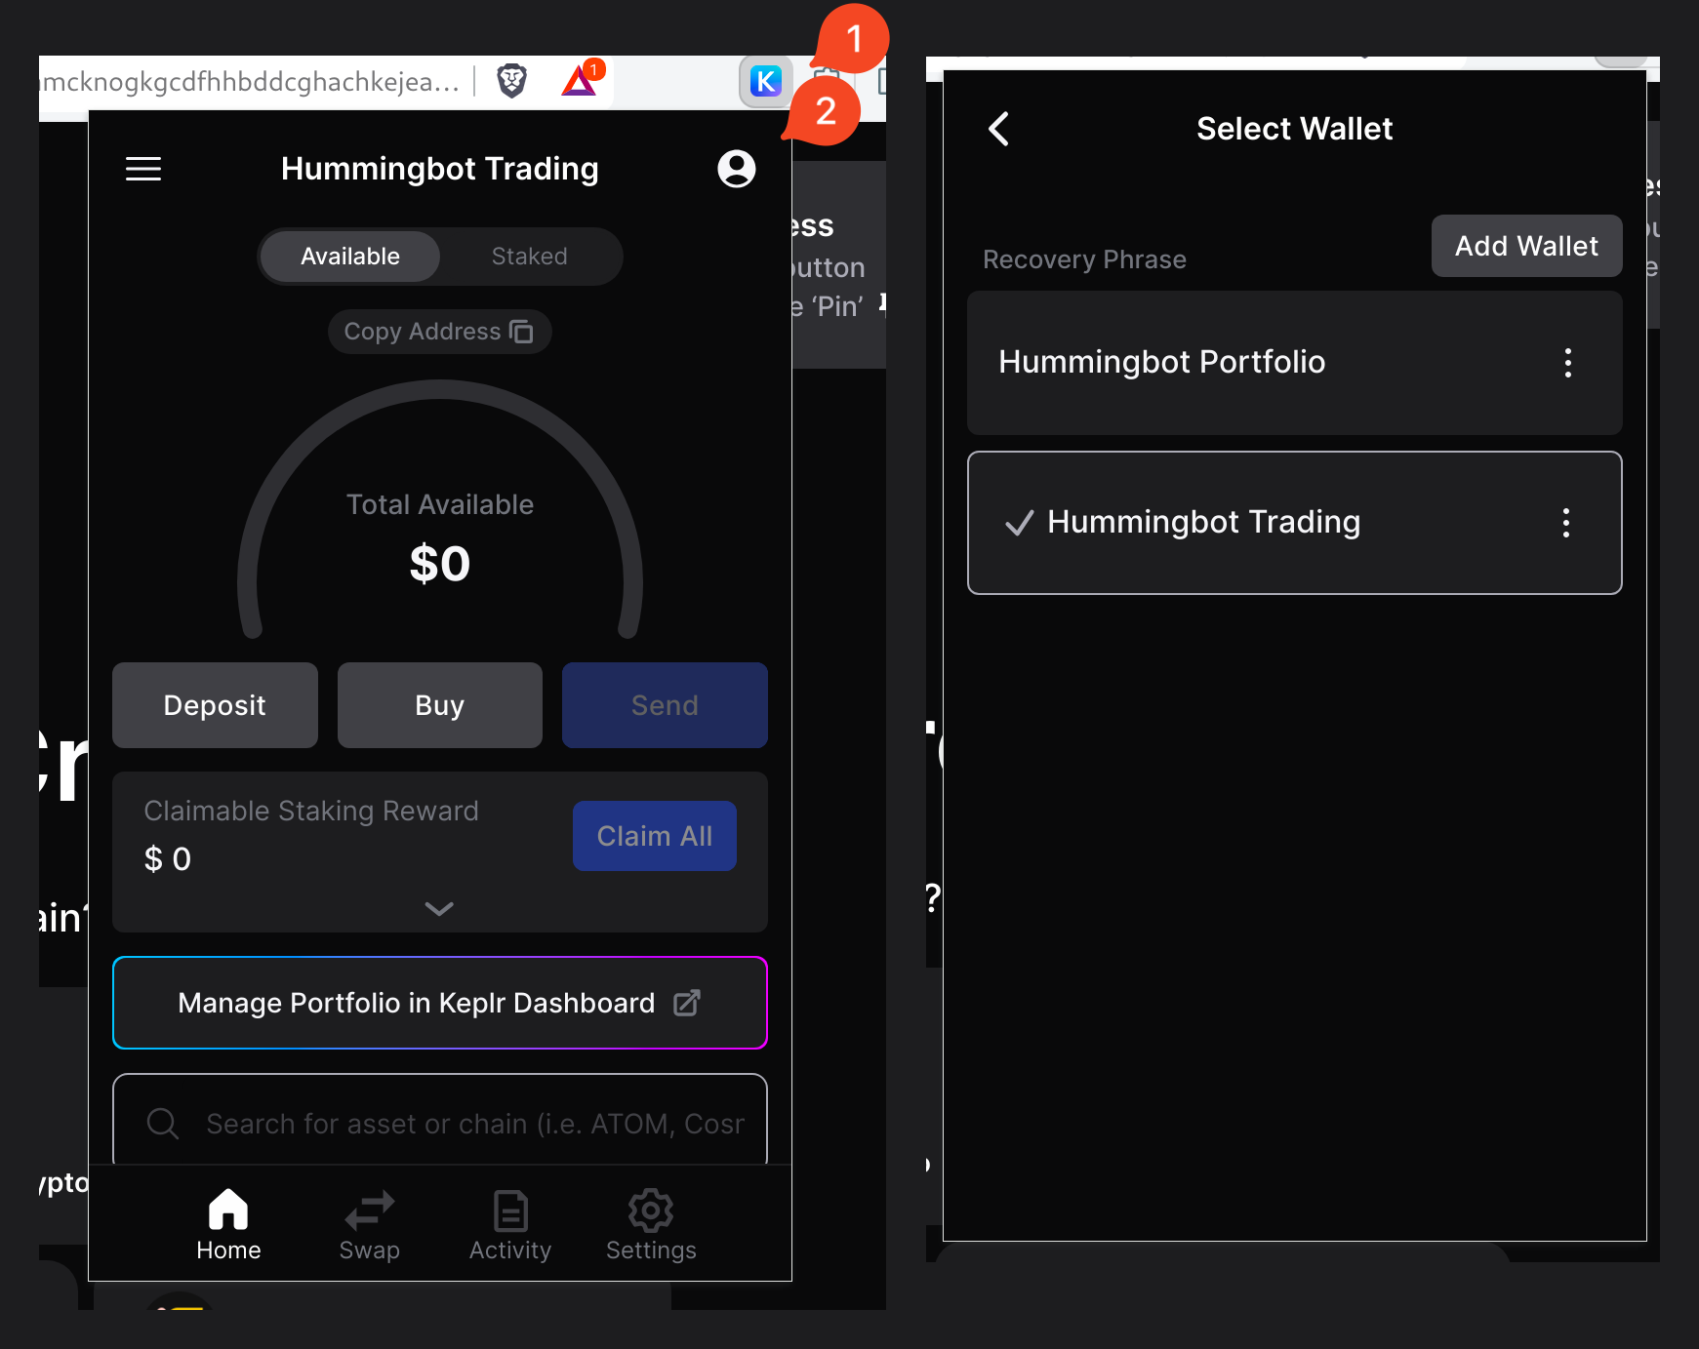Viewport: 1699px width, 1349px height.
Task: Go to the Swap tab
Action: click(369, 1225)
